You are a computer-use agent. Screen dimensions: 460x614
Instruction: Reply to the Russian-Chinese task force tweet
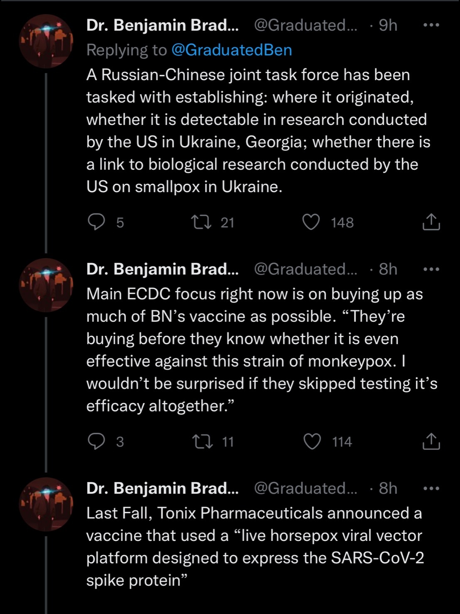pos(96,222)
